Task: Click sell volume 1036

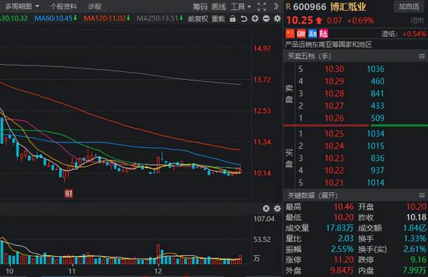Action: point(376,69)
